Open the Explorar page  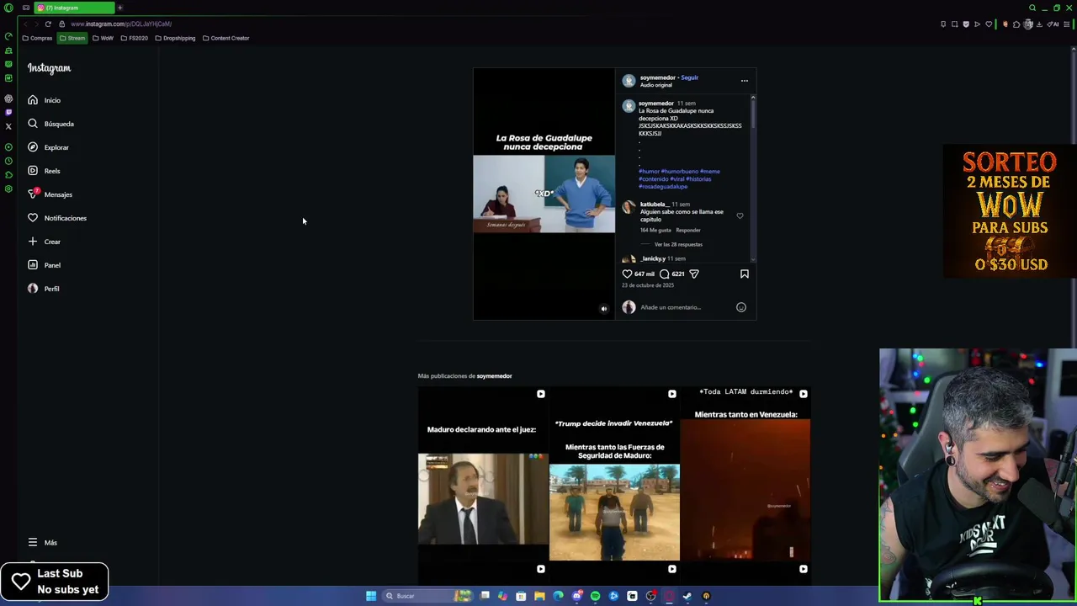[48, 147]
